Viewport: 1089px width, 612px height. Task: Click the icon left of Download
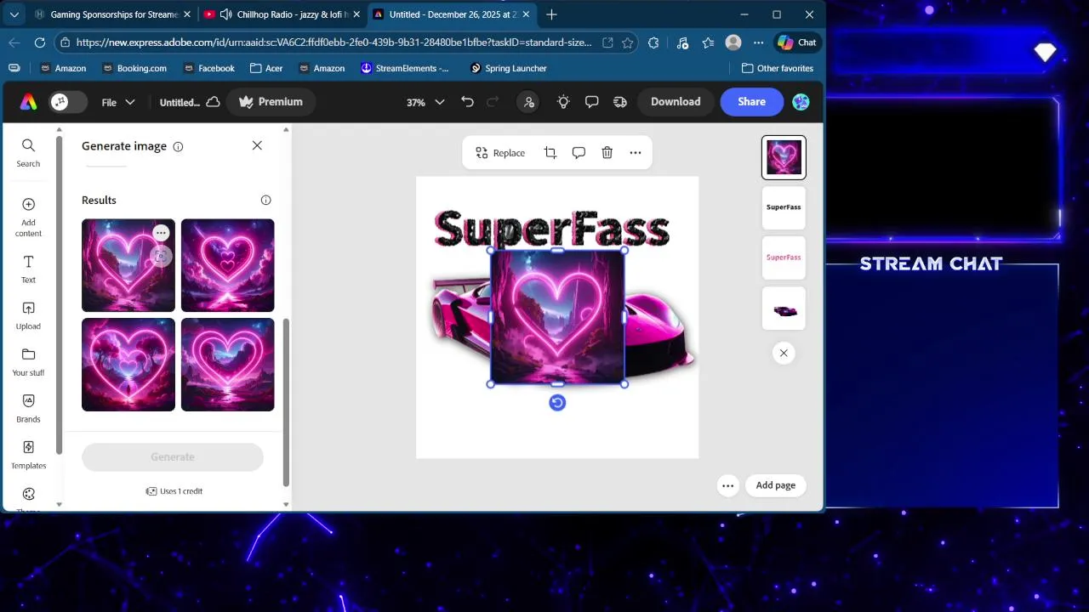click(x=619, y=102)
